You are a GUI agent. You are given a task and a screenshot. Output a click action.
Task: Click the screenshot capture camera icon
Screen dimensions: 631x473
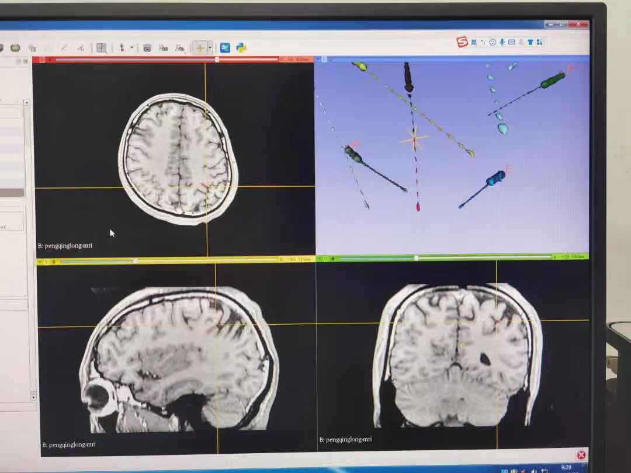[147, 48]
